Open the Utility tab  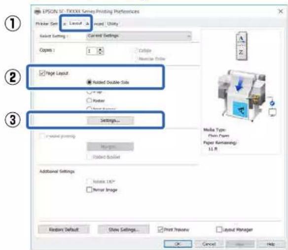pos(112,24)
